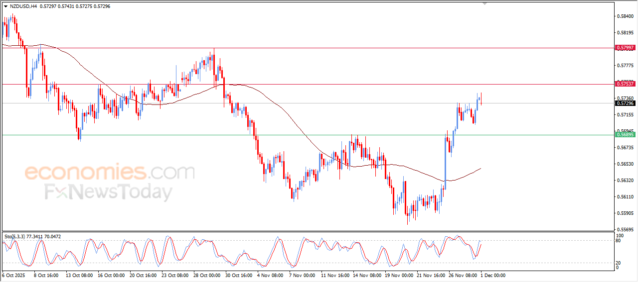Click the black 0.57296 current price tag

click(625, 103)
